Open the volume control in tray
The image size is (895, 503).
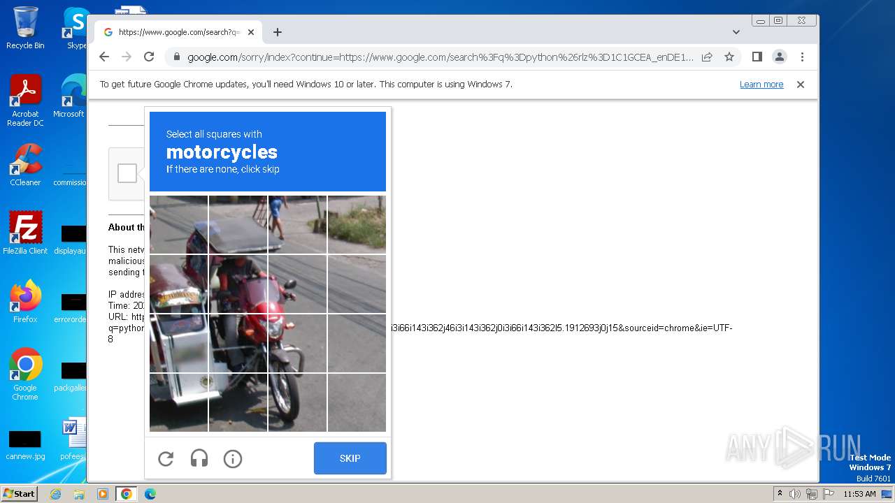pos(795,494)
